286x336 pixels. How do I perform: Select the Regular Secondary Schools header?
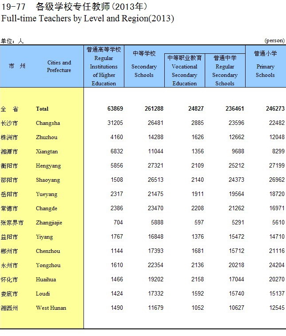click(225, 71)
